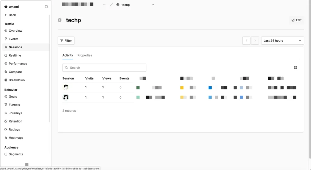Click the Segments pie icon
The image size is (311, 170).
click(6, 154)
